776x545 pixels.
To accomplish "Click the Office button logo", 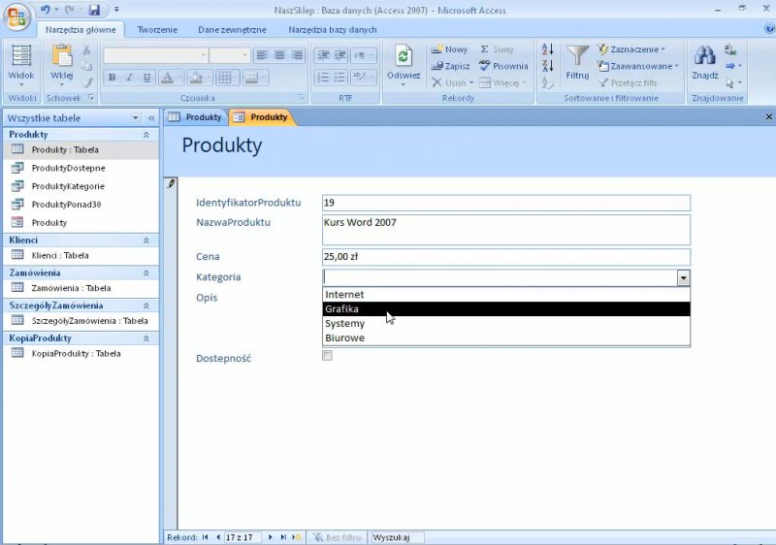I will [x=17, y=17].
